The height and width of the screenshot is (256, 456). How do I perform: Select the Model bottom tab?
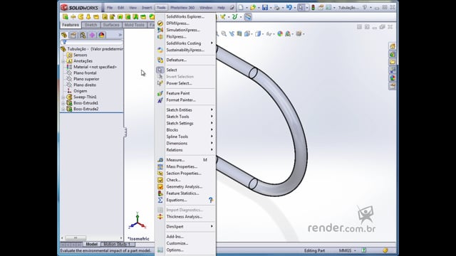(x=92, y=245)
